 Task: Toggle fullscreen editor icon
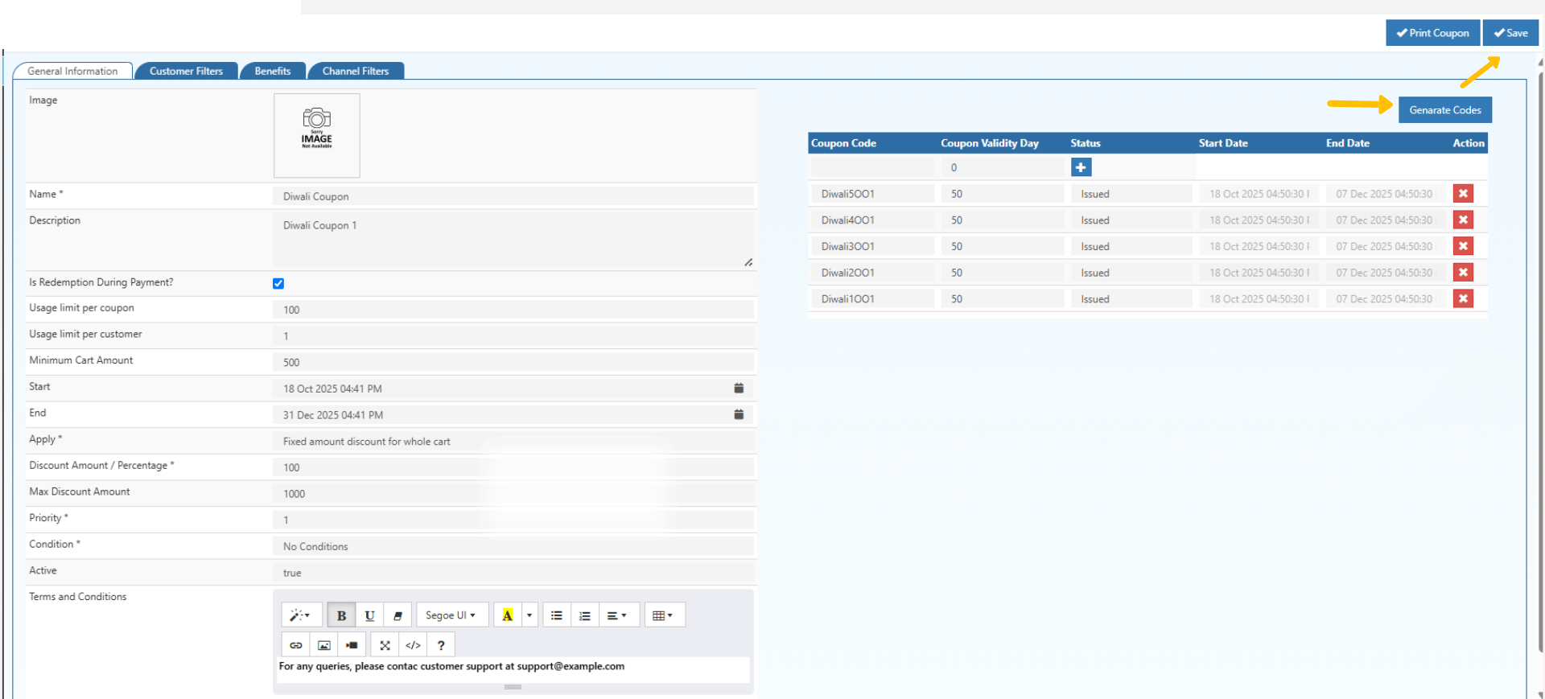[385, 645]
